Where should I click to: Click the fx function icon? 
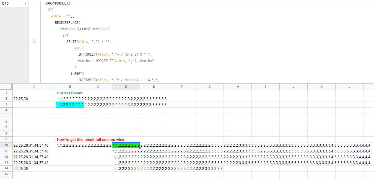pyautogui.click(x=35, y=41)
